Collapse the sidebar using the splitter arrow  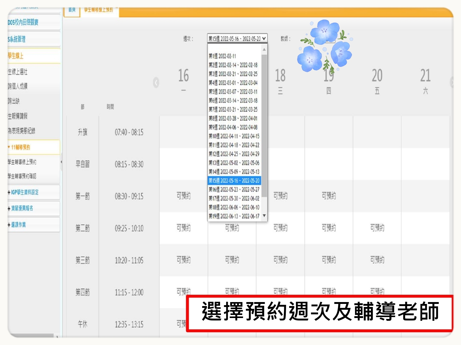tap(61, 162)
